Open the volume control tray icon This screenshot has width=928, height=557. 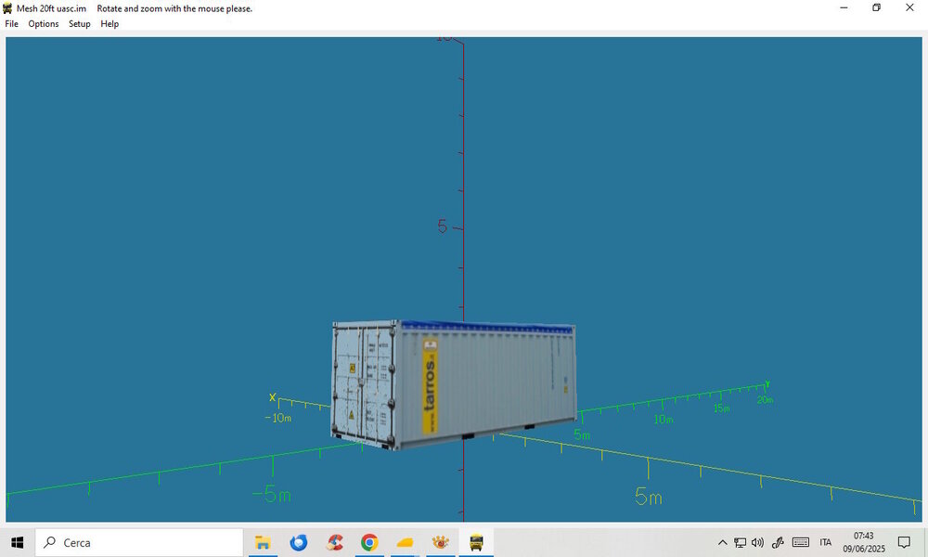757,542
